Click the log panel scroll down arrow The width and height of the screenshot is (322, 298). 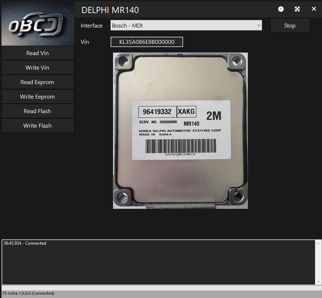(x=318, y=282)
